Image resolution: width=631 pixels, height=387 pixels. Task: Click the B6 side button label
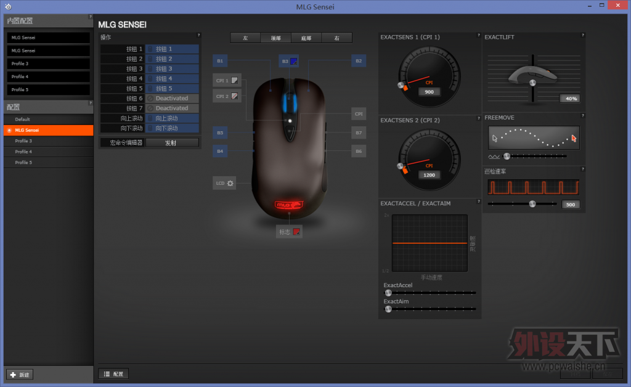(359, 151)
